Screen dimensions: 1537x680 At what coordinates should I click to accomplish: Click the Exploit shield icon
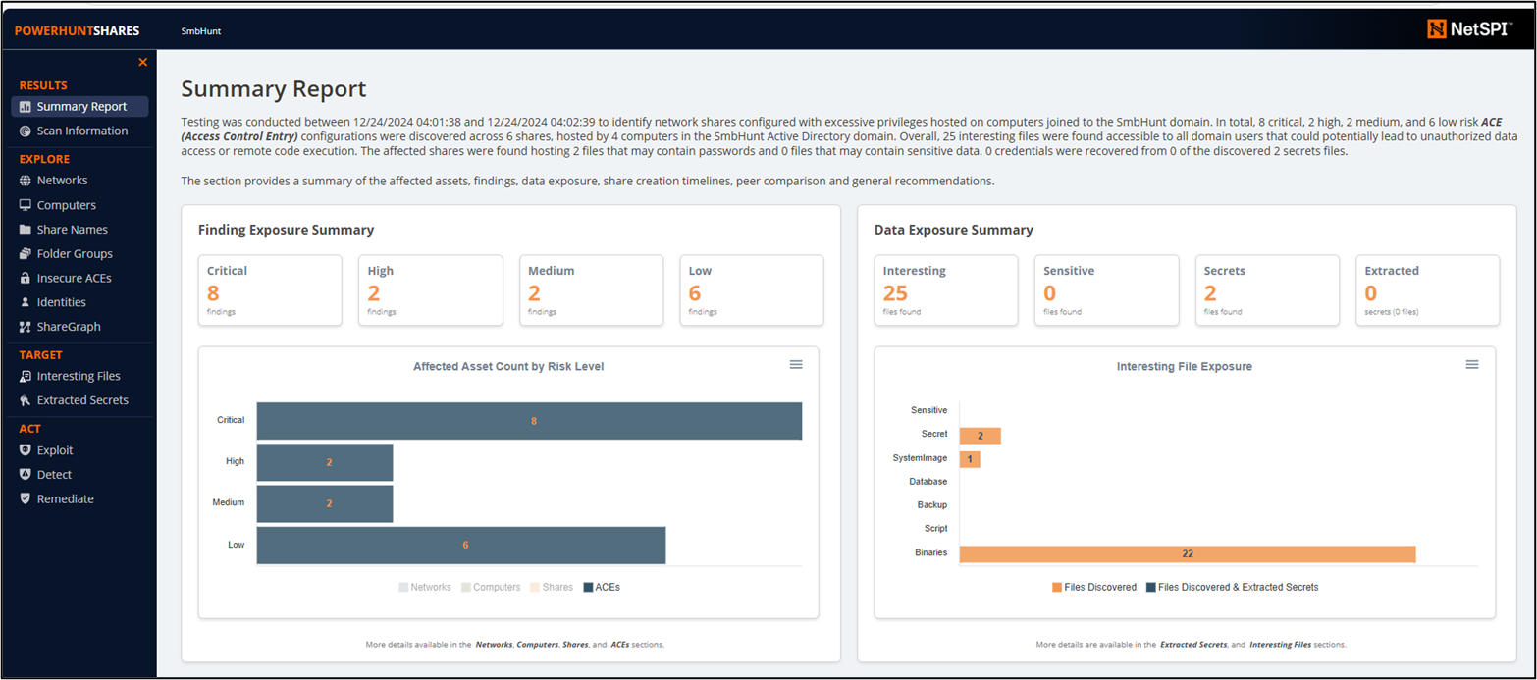pyautogui.click(x=26, y=450)
